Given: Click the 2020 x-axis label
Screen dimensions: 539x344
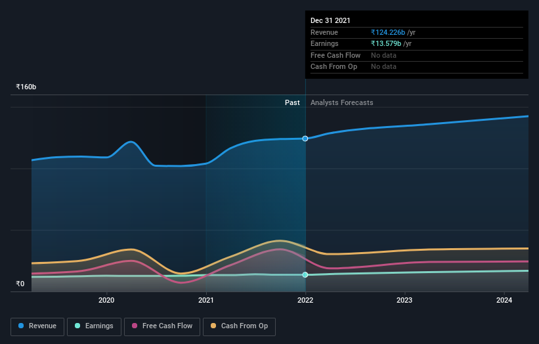Looking at the screenshot, I should pos(106,300).
